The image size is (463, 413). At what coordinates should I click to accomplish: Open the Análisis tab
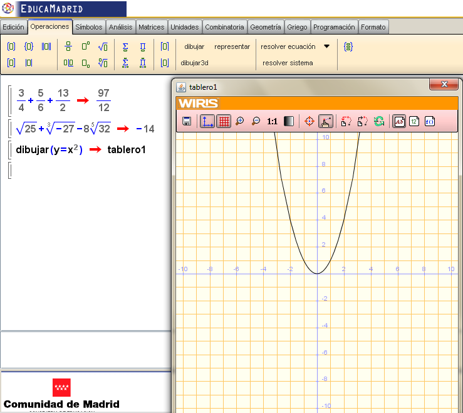click(120, 27)
